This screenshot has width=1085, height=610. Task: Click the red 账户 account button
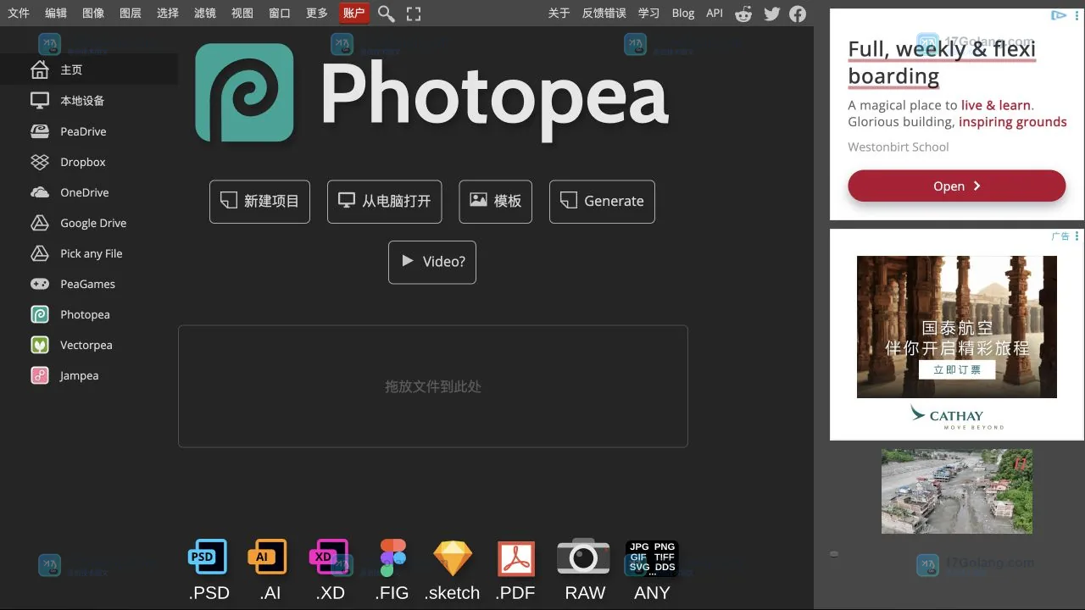coord(354,13)
